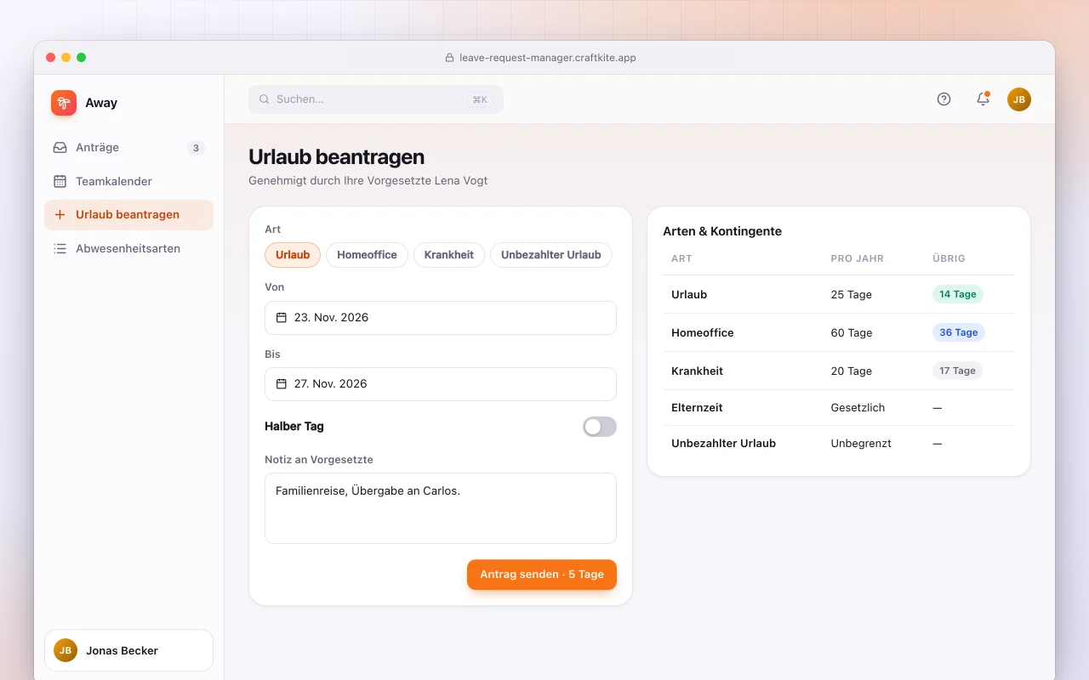The width and height of the screenshot is (1089, 680).
Task: Click the JB avatar in the top bar
Action: pyautogui.click(x=1019, y=99)
